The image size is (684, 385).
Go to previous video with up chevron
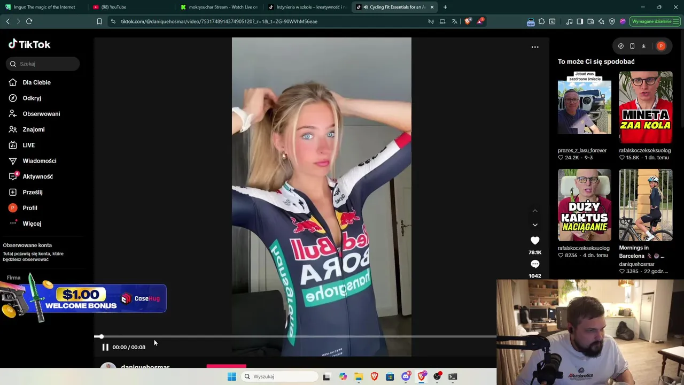pos(535,211)
